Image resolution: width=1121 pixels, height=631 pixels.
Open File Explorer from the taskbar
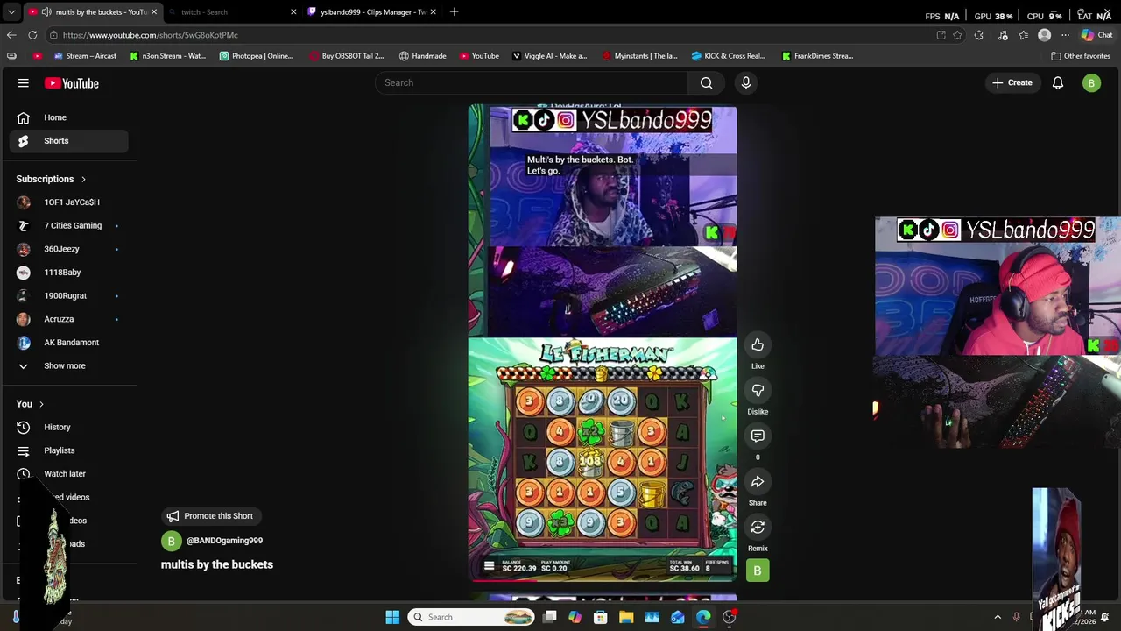pyautogui.click(x=626, y=617)
